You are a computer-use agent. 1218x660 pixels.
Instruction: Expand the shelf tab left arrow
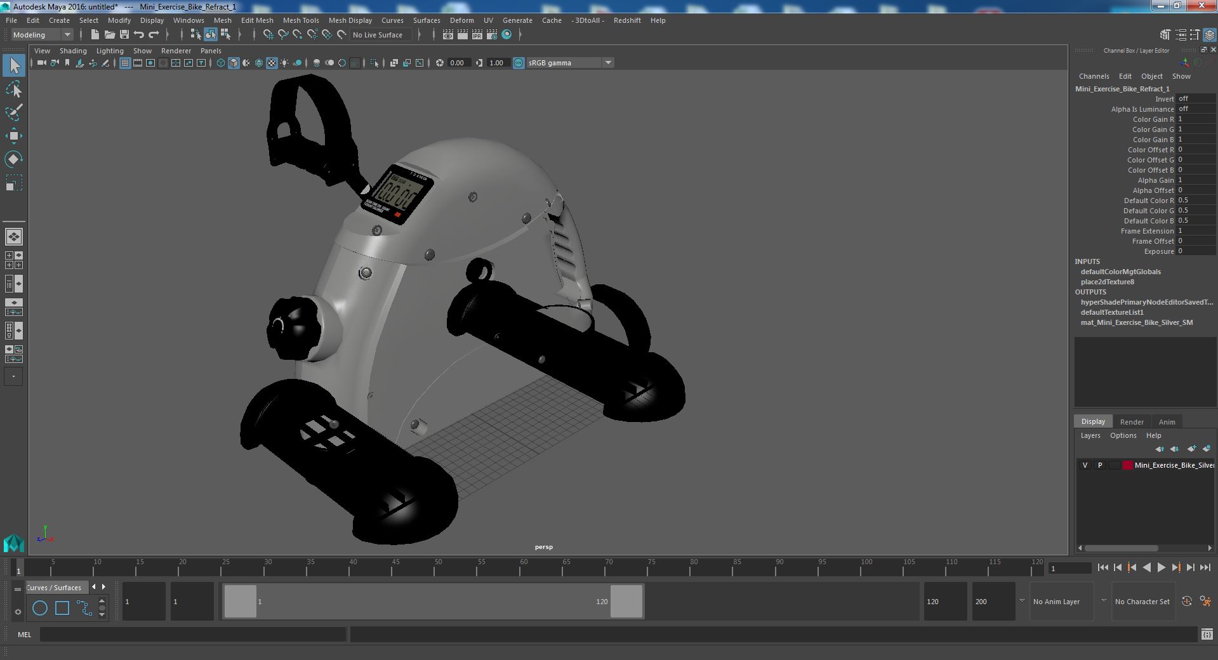94,587
